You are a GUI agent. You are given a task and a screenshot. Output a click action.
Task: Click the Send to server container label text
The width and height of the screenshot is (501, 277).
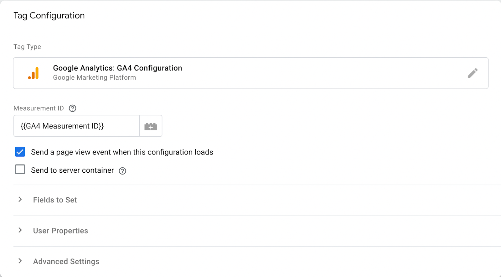tap(72, 170)
